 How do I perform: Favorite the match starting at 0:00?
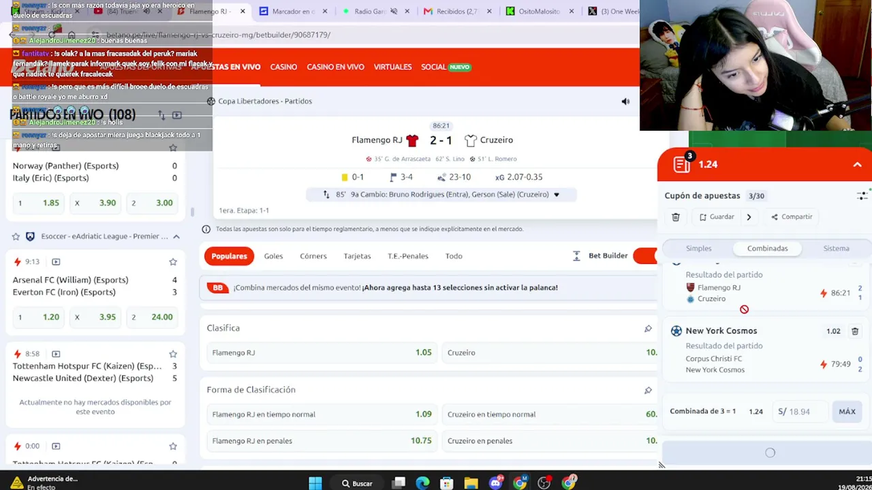[173, 446]
